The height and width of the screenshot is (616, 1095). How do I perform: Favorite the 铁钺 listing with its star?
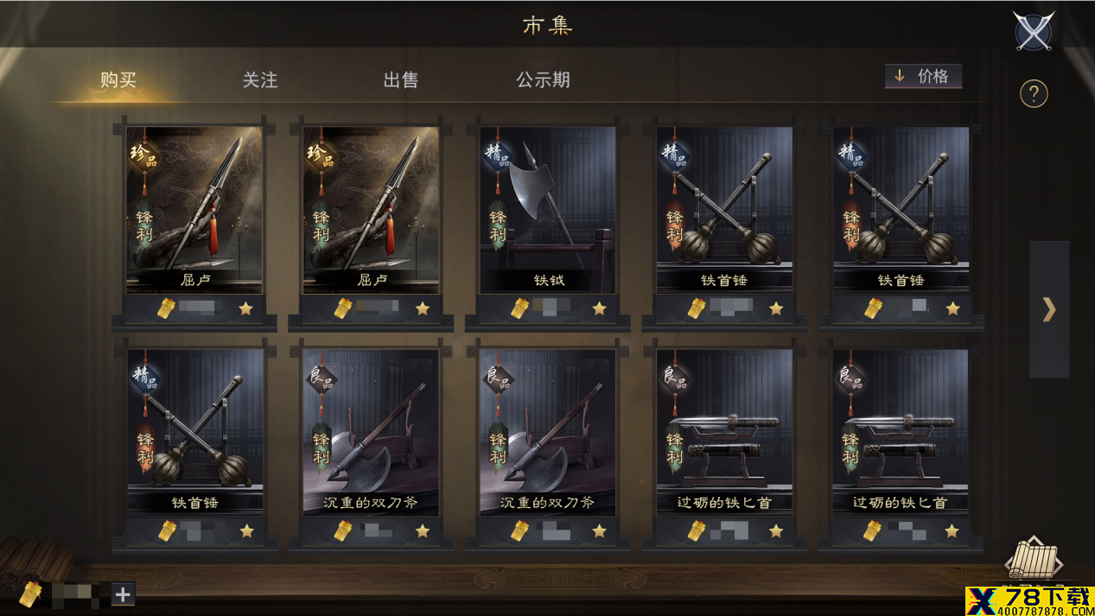[x=599, y=308]
